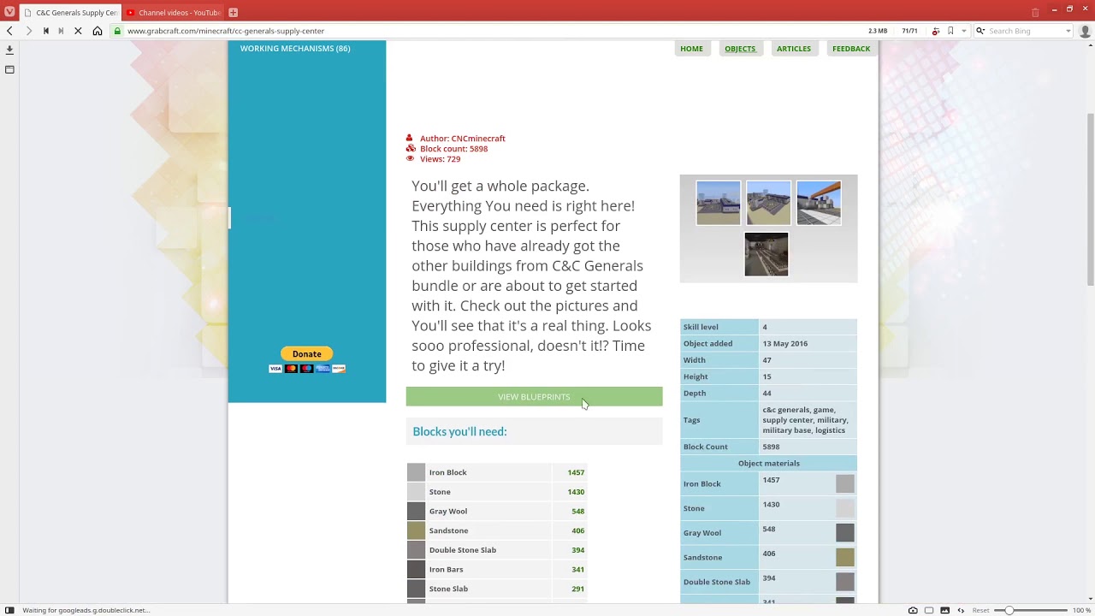Switch to C&C Generals Supply Center tab
The width and height of the screenshot is (1095, 616).
(70, 13)
